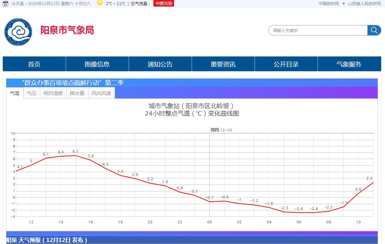
Task: Go to 通知公告 in the navigation bar
Action: (160, 64)
